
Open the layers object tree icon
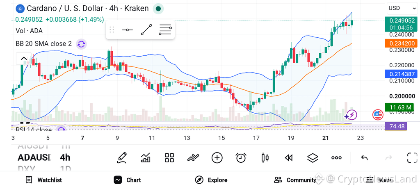[x=313, y=158]
